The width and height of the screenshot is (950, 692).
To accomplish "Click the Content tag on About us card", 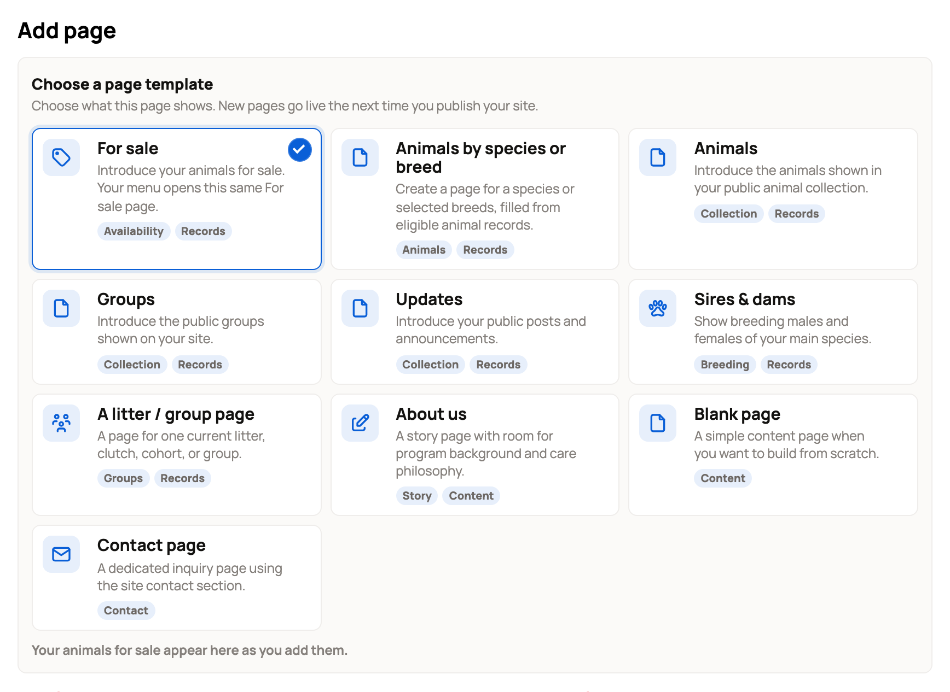I will point(472,496).
